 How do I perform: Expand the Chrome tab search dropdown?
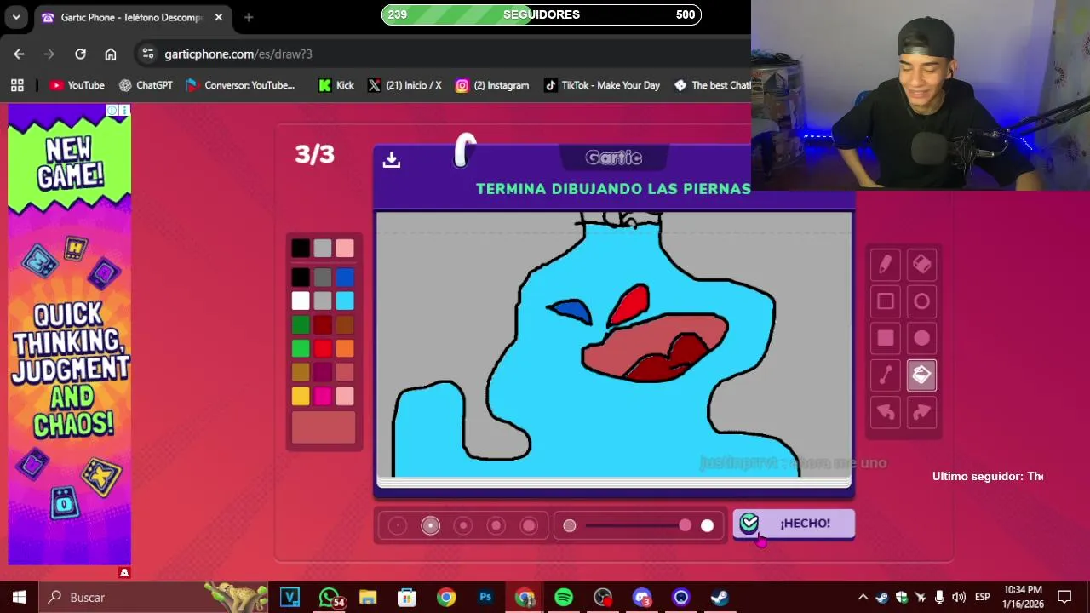pyautogui.click(x=16, y=17)
